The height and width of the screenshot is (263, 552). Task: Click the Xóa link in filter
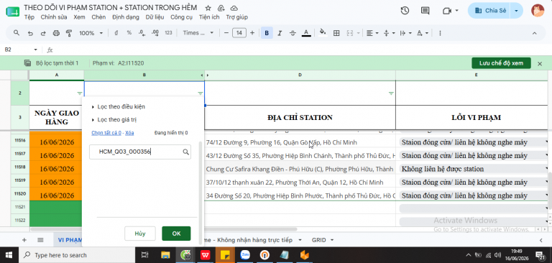[129, 133]
